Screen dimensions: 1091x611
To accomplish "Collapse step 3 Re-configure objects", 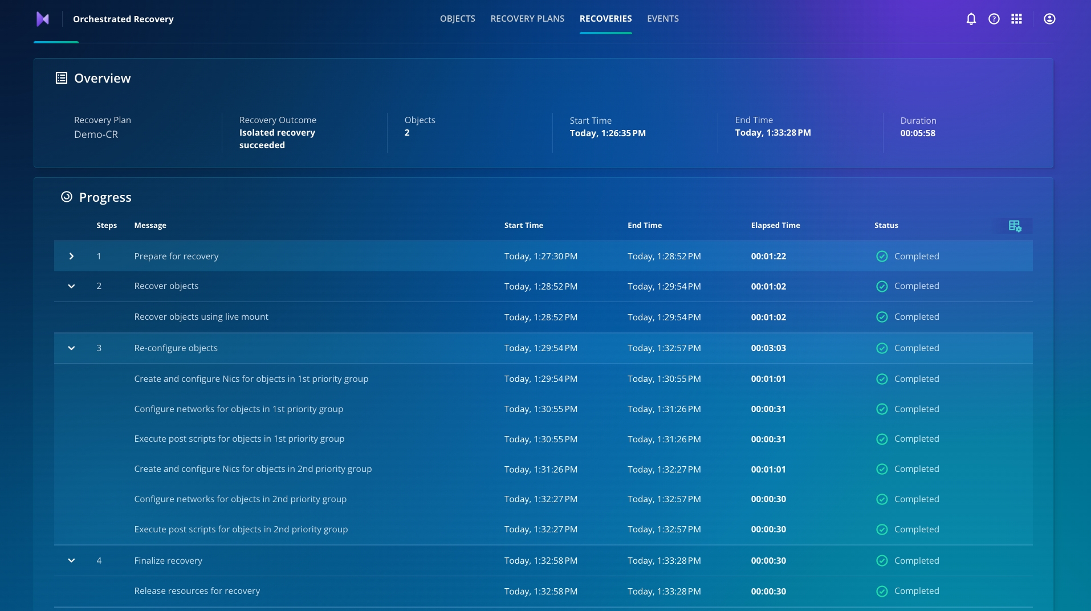I will coord(71,348).
